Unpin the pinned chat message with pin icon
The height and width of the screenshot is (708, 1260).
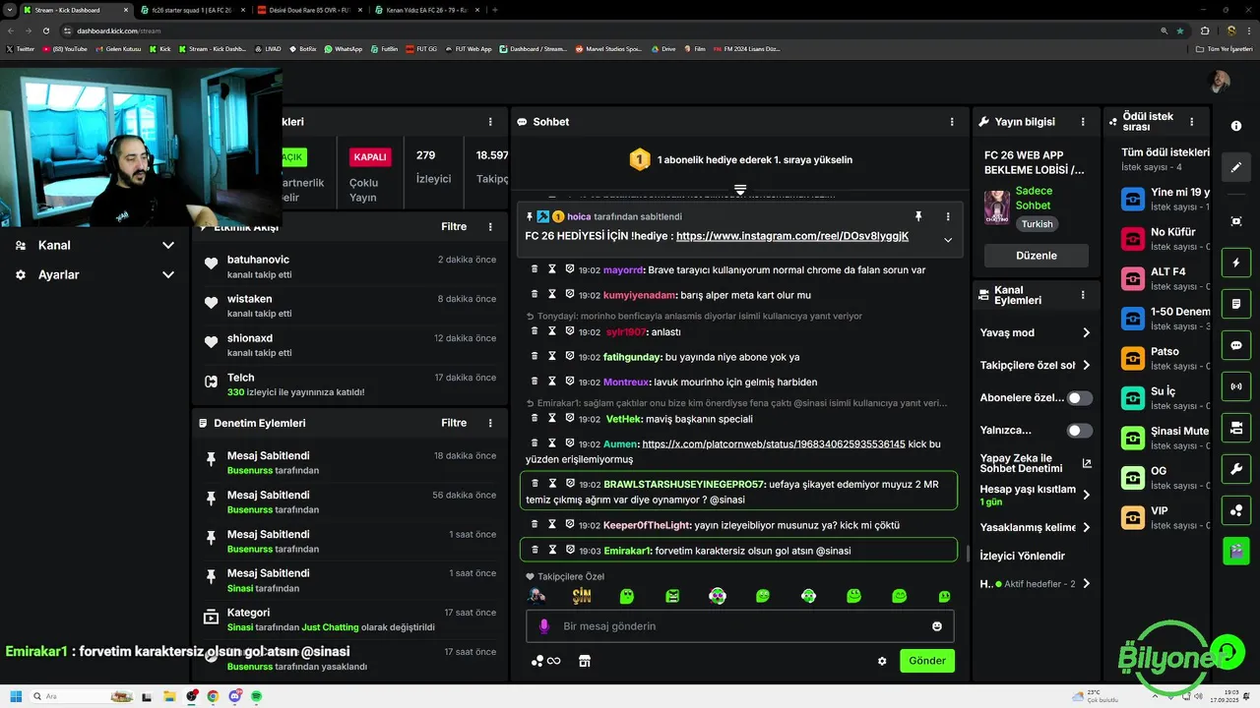(x=918, y=216)
